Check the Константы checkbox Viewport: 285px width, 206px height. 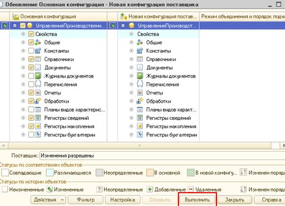(31, 51)
